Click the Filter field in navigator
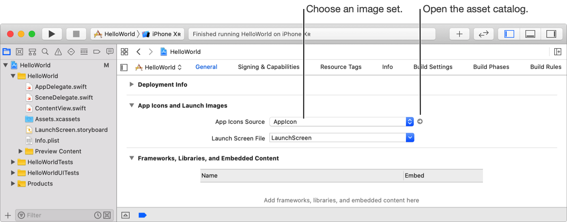The height and width of the screenshot is (222, 567). coord(57,215)
